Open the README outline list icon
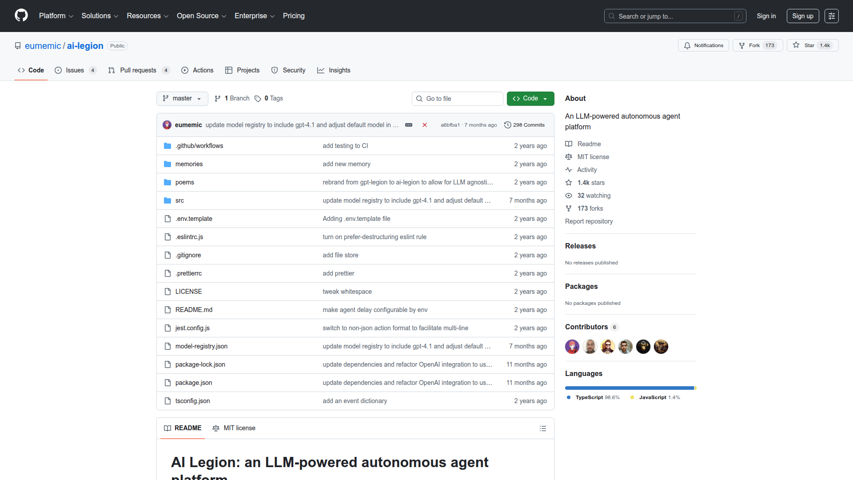The image size is (853, 480). 542,428
